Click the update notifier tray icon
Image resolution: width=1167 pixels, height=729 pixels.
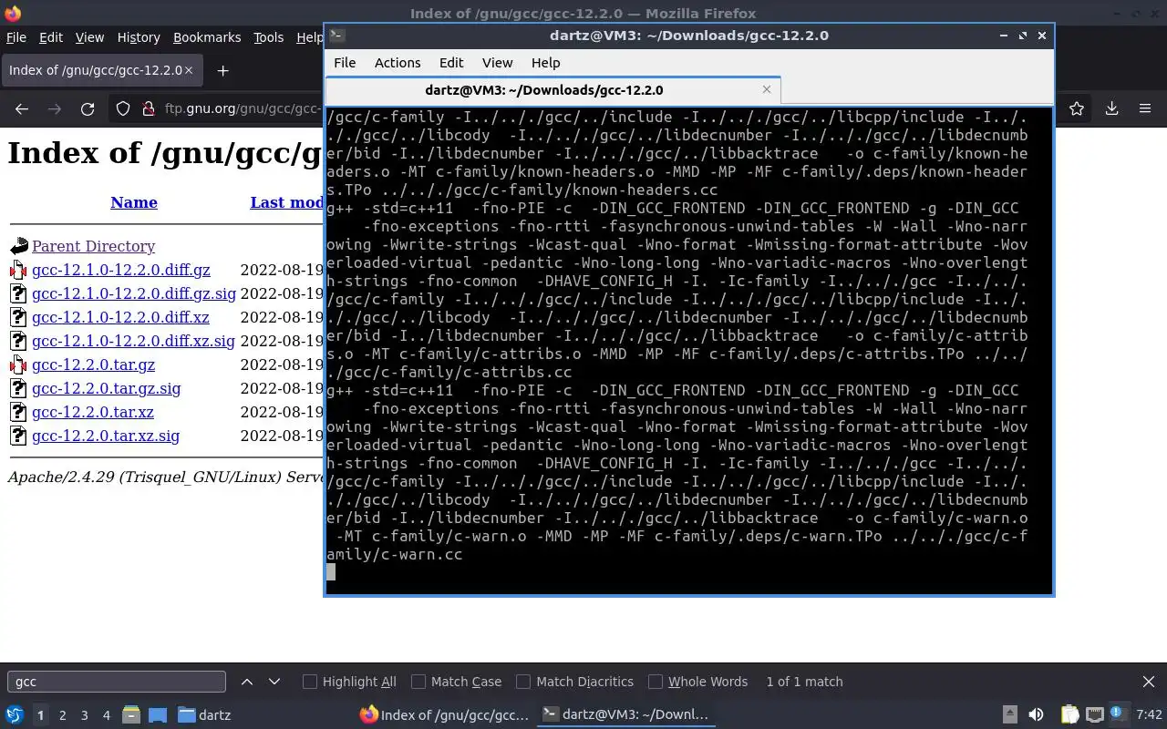coord(1119,714)
